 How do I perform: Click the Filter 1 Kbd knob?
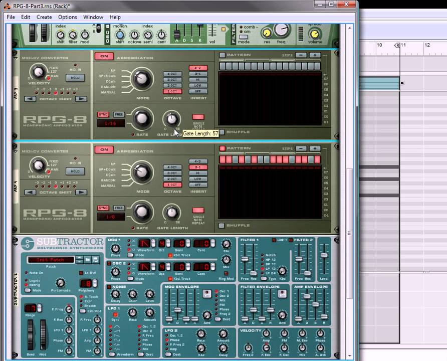click(x=282, y=271)
